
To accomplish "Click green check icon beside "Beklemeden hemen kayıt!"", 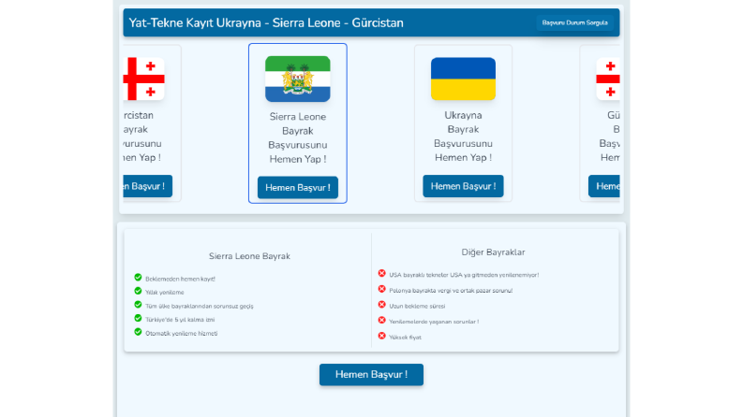I will click(x=138, y=277).
